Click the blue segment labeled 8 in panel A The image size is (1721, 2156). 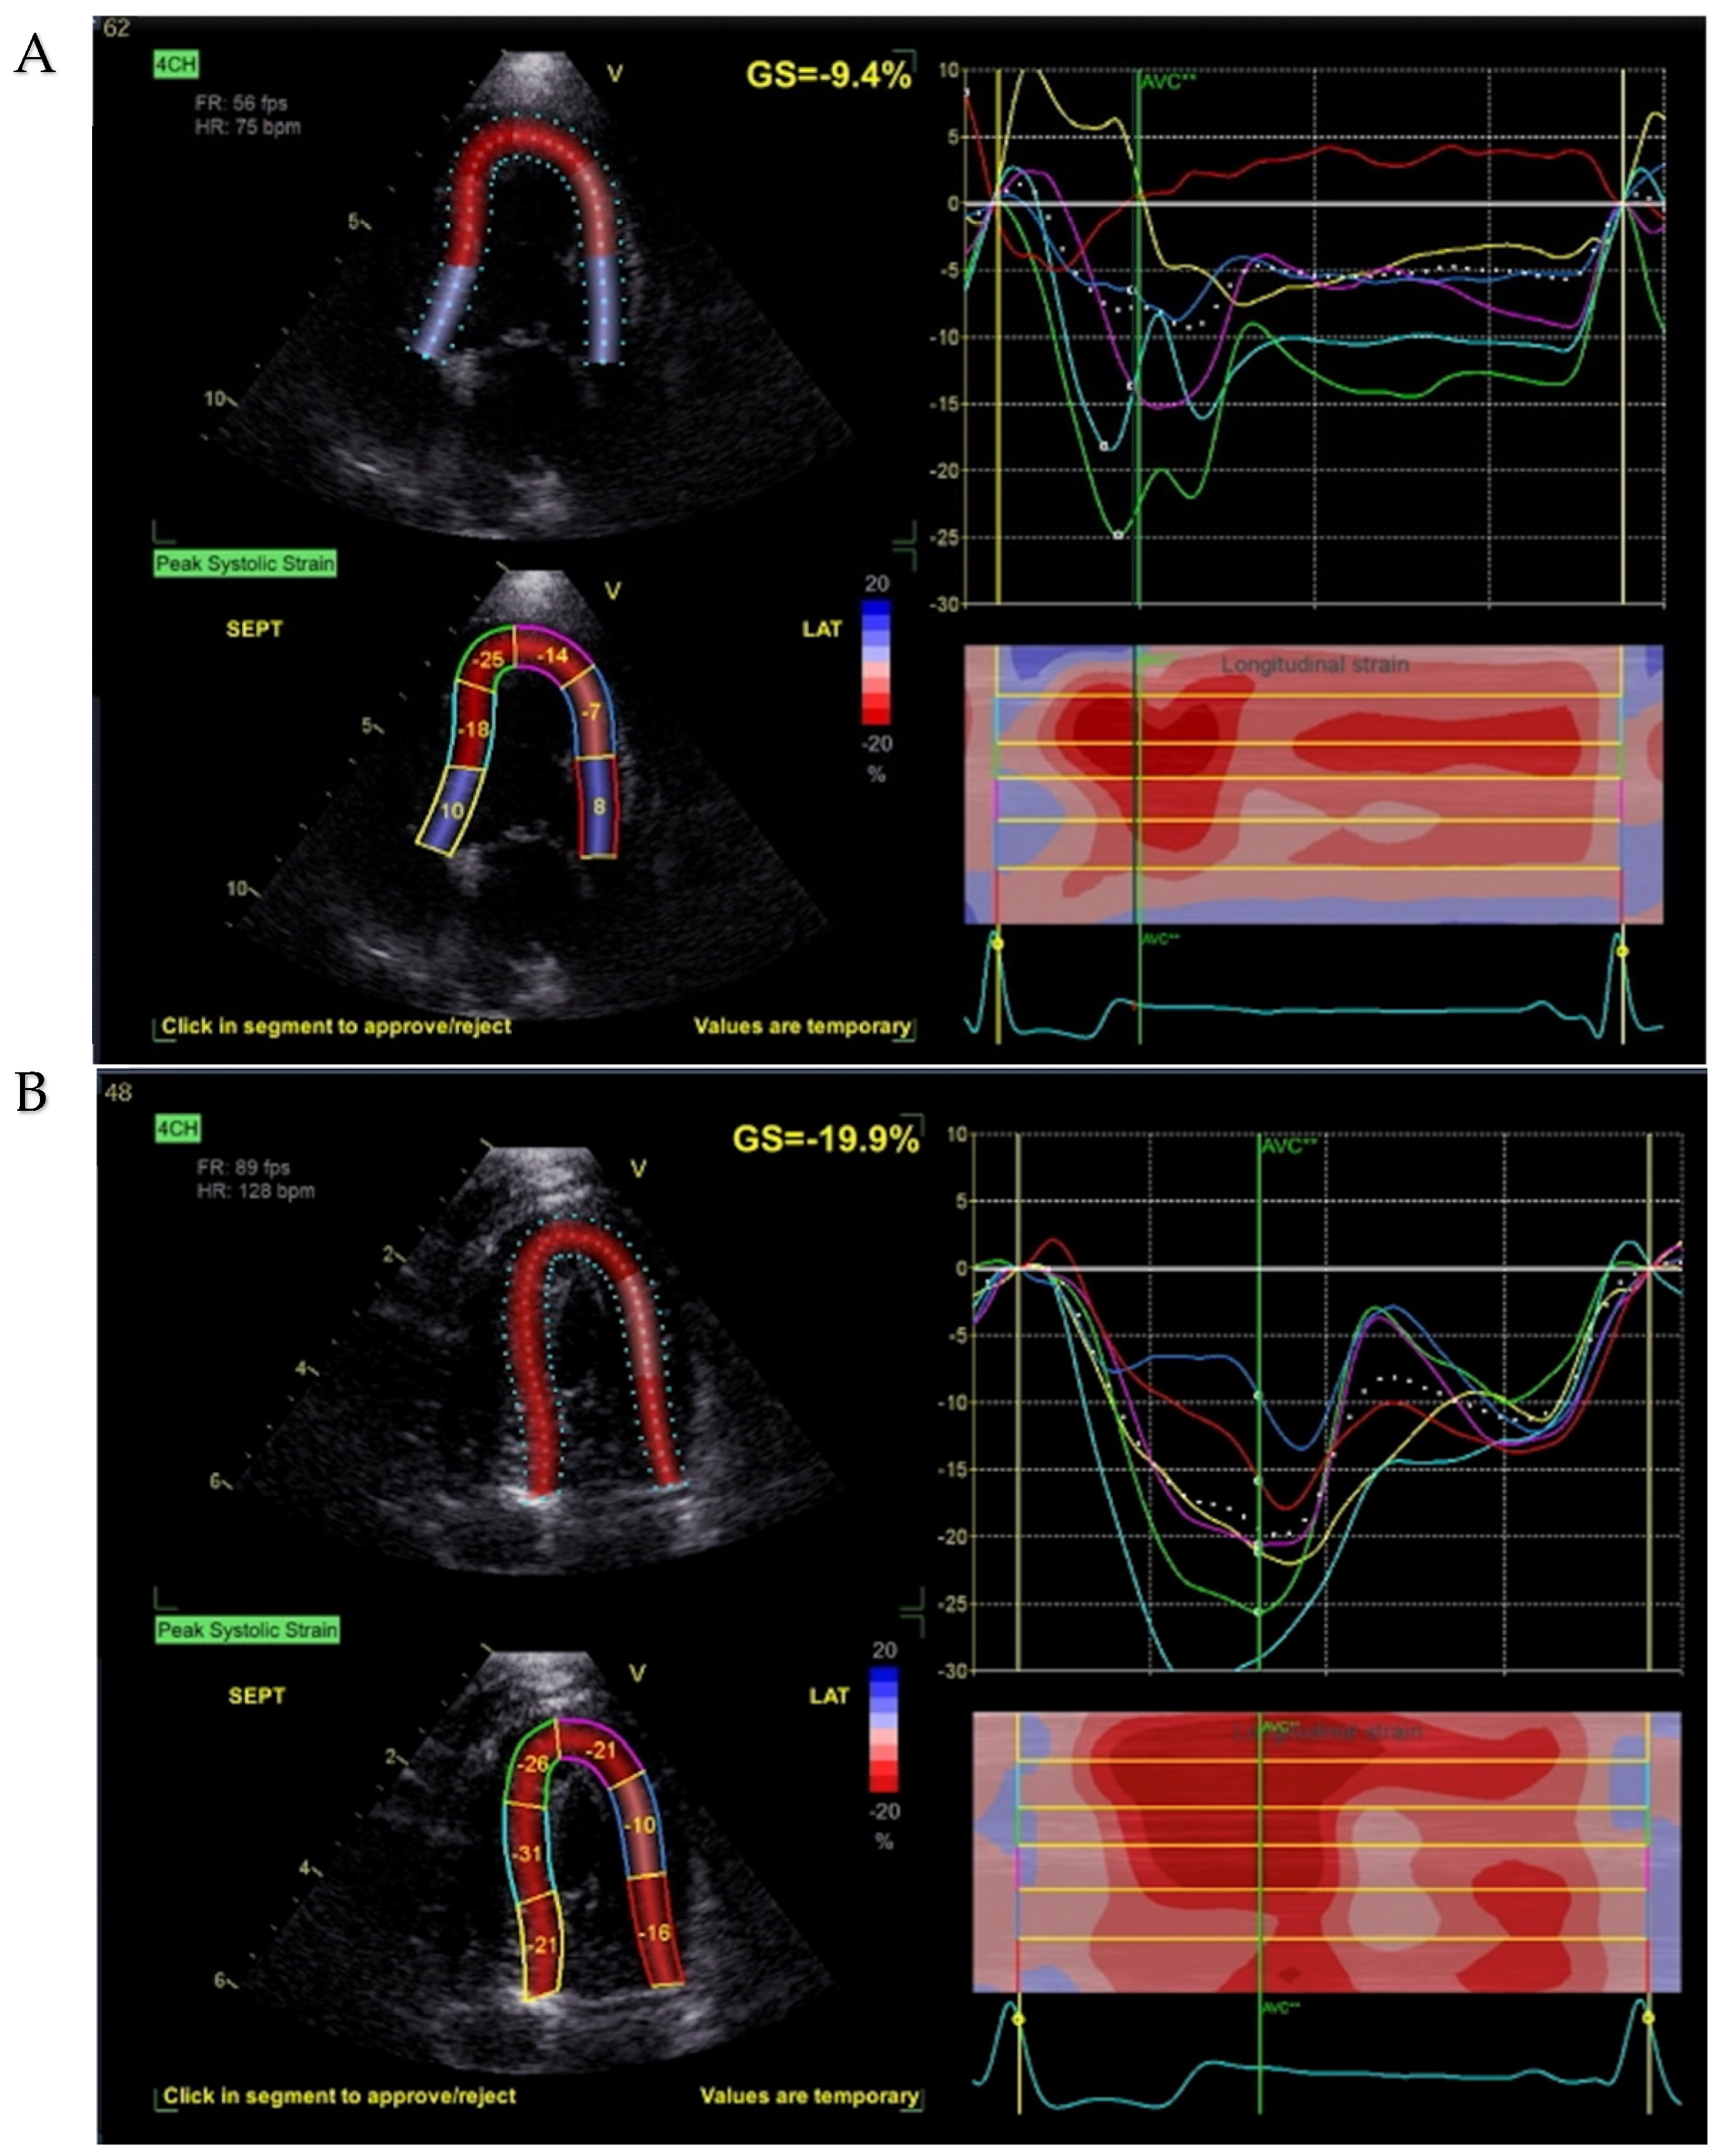[598, 806]
